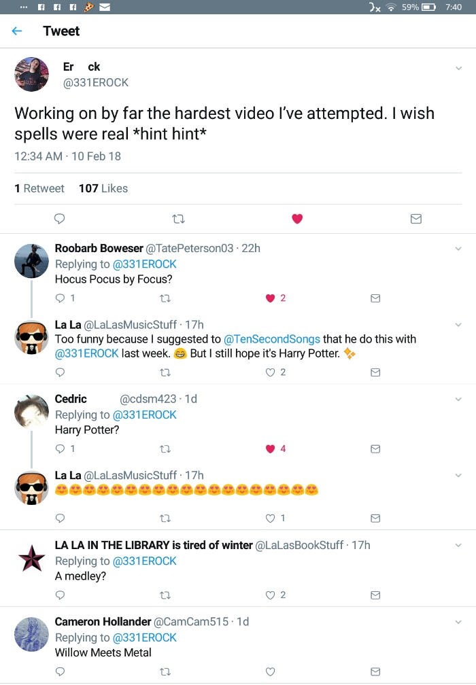Retweet Cedric's 'Harry Potter?' reply

164,449
